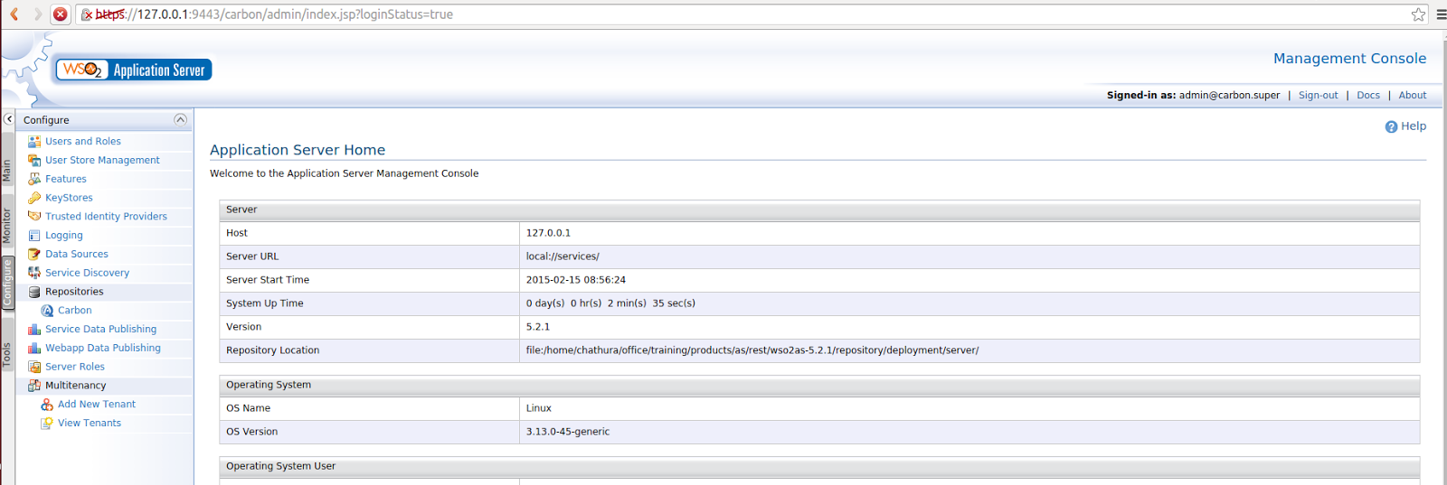Screen dimensions: 1447x485
Task: Click the OS Name value Linux
Action: pos(539,408)
